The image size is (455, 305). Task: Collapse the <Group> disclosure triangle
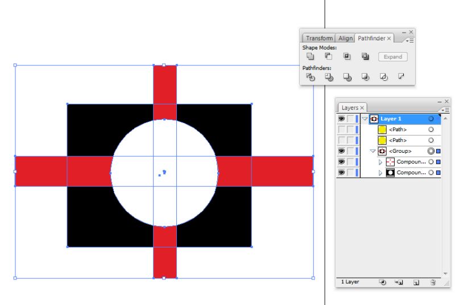coord(373,151)
